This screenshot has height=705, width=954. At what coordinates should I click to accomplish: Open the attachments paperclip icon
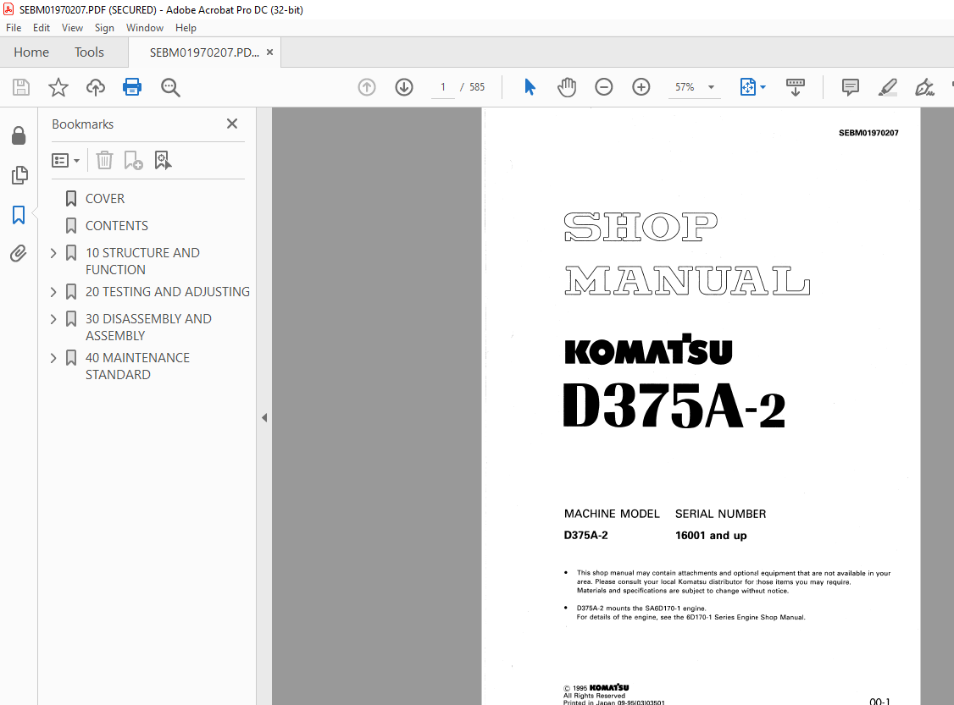pos(19,253)
